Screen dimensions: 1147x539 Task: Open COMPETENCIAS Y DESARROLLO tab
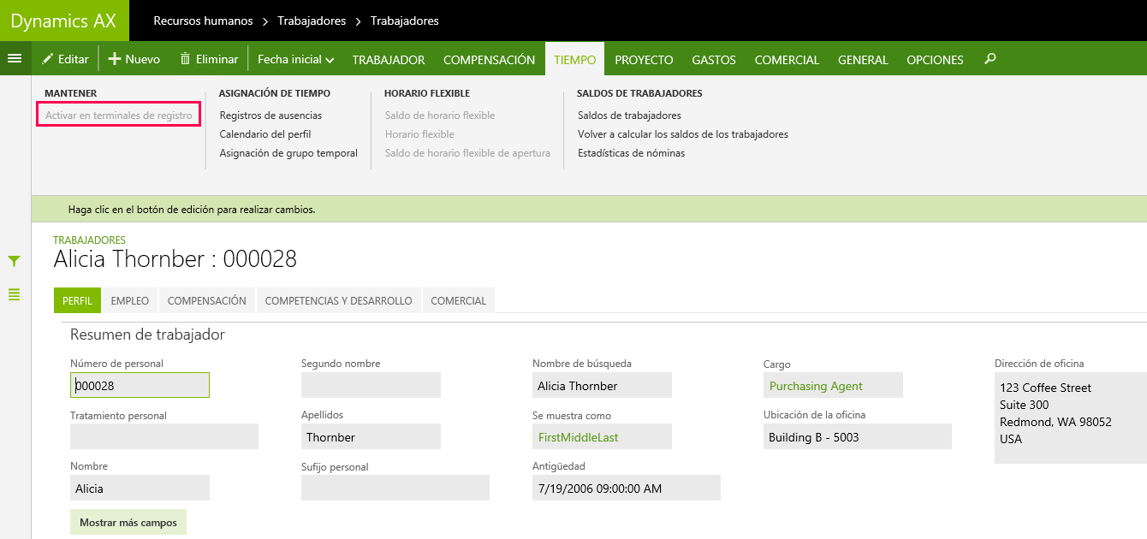point(339,300)
